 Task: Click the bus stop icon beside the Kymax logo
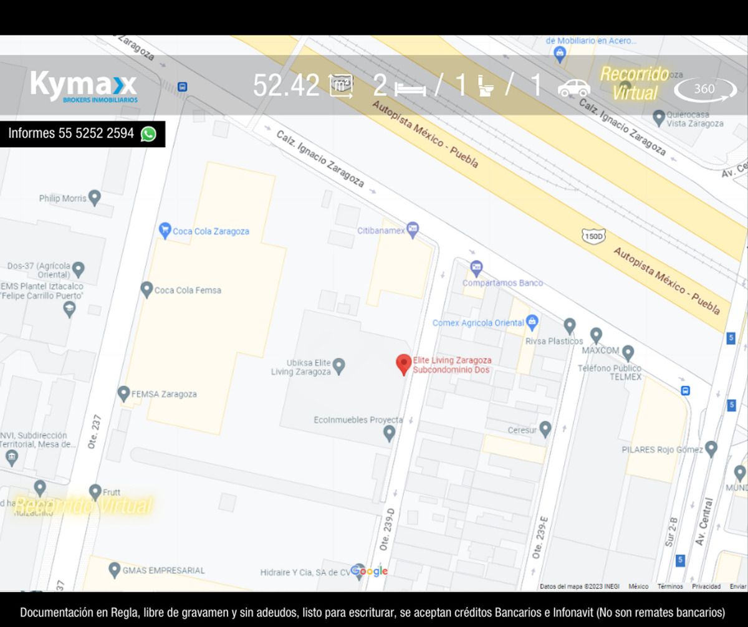click(x=183, y=87)
